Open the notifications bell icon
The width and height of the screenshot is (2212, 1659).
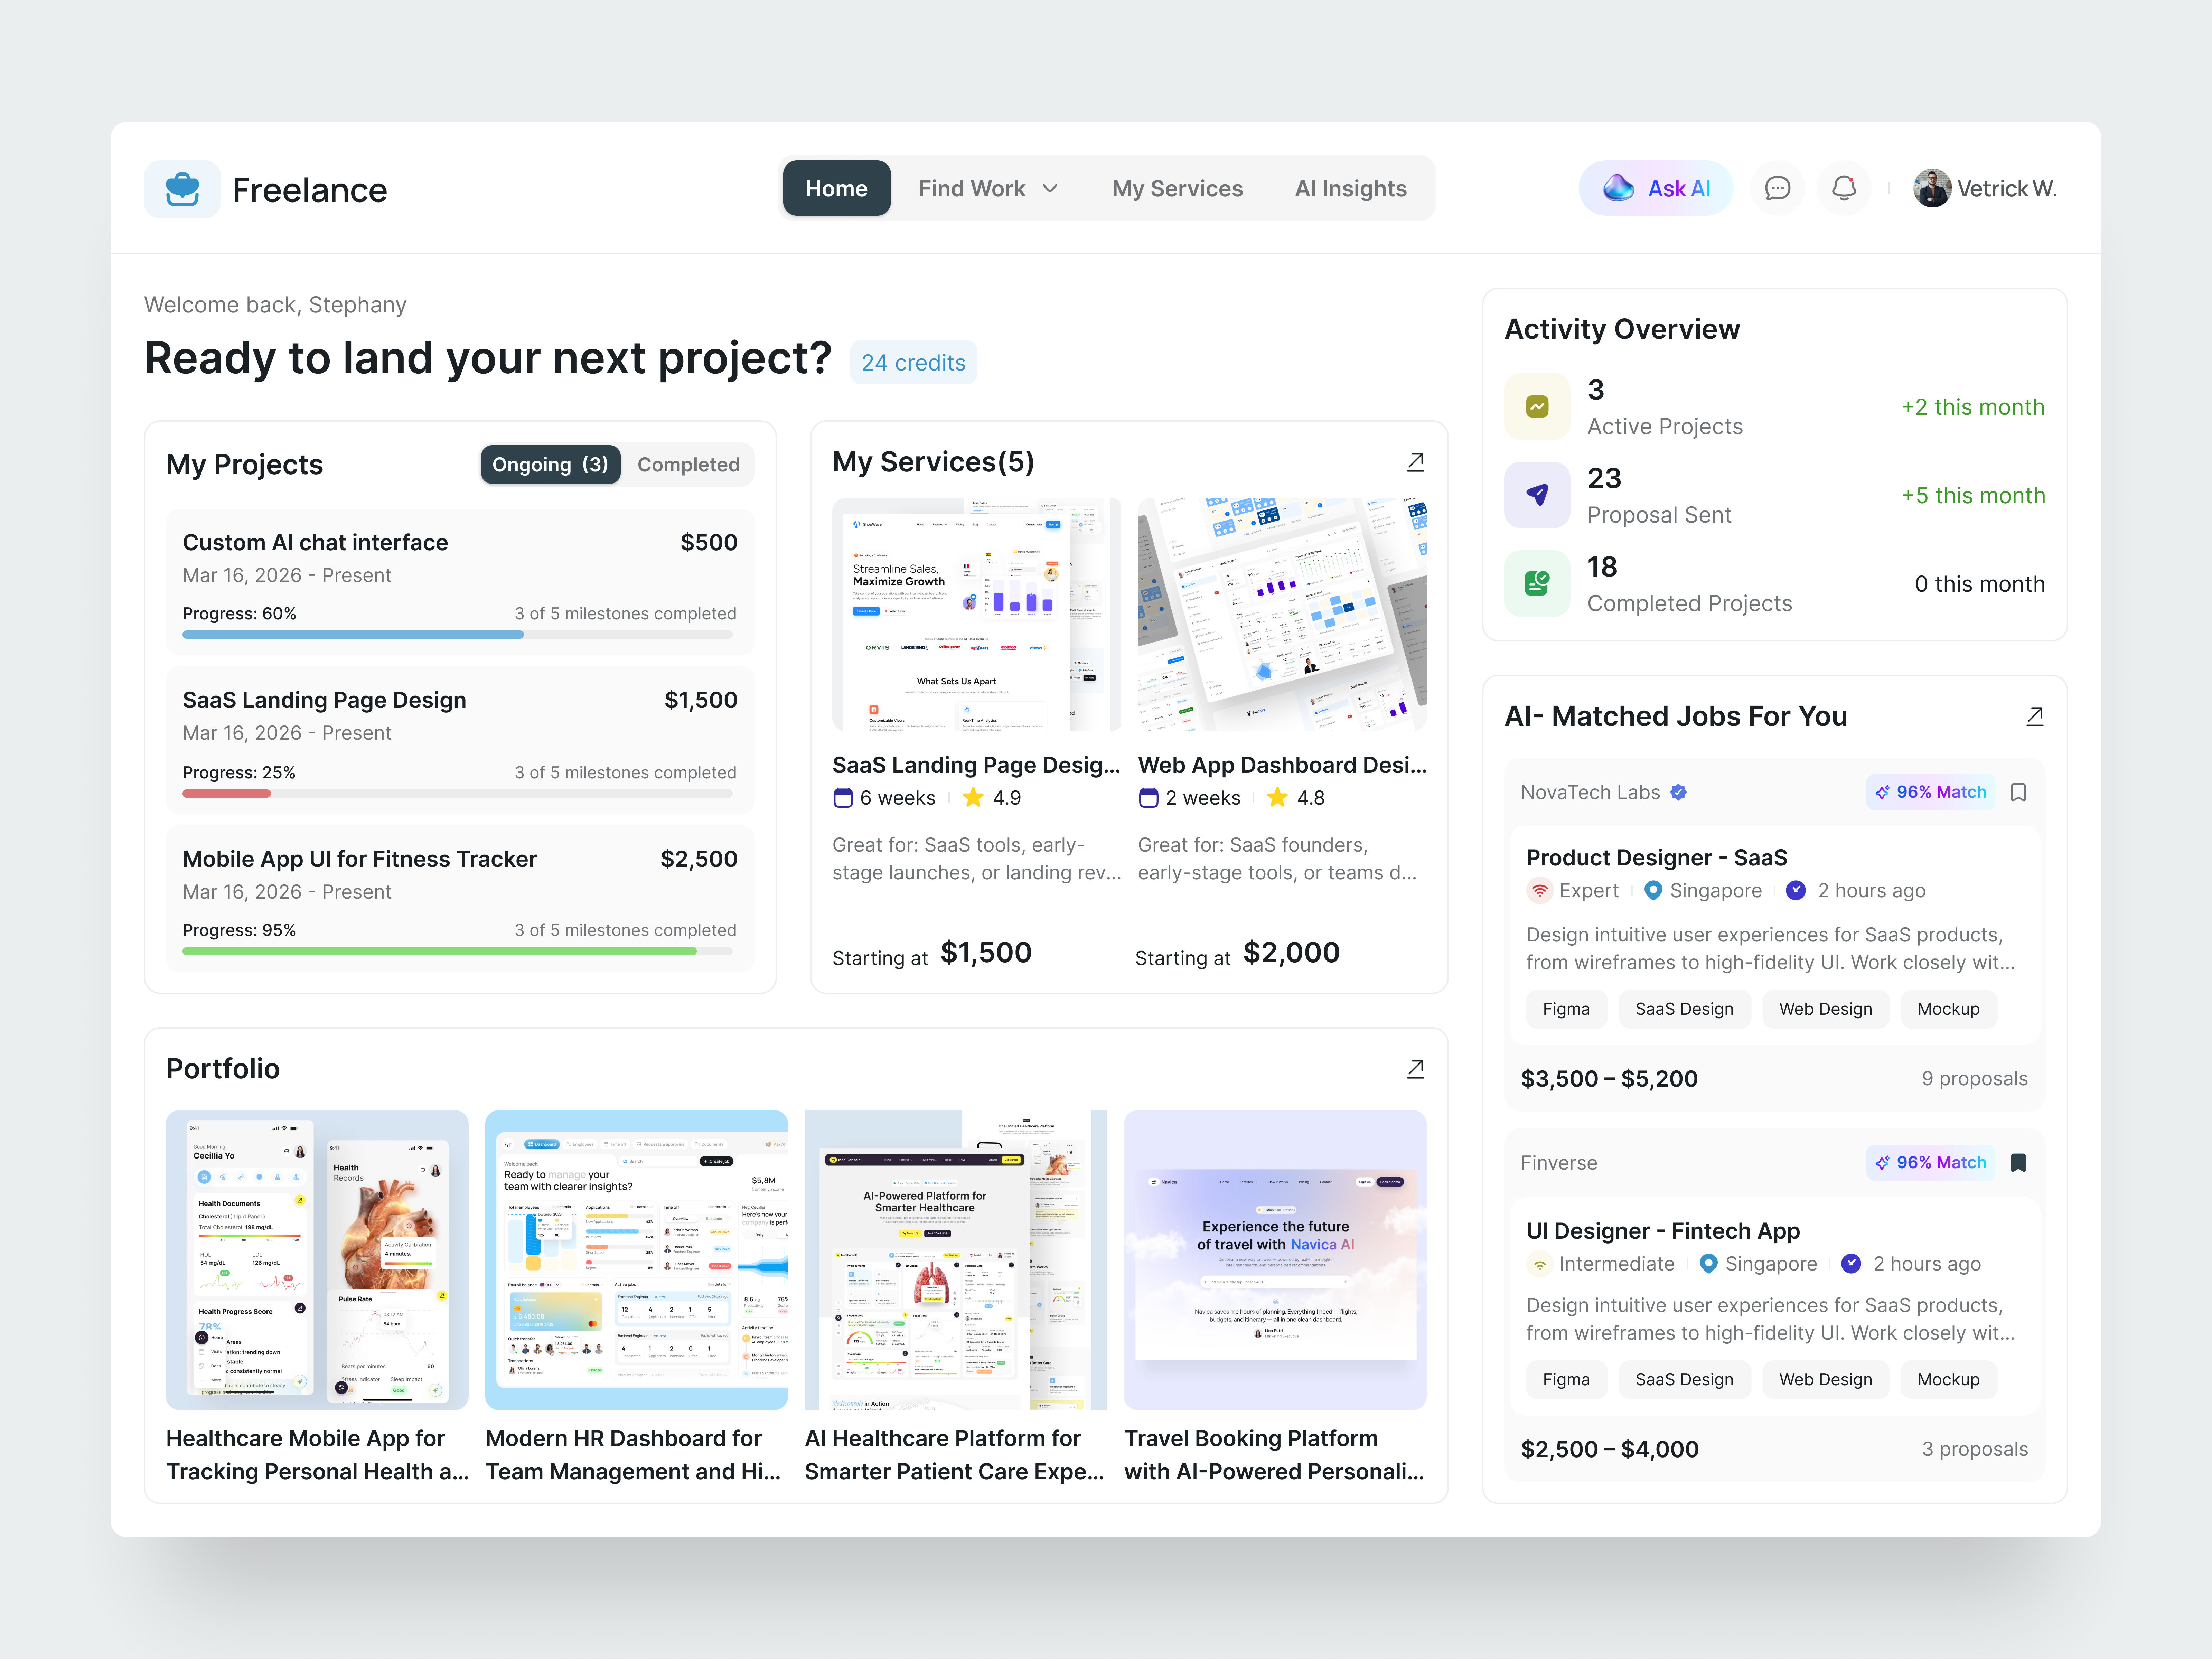[x=1844, y=188]
